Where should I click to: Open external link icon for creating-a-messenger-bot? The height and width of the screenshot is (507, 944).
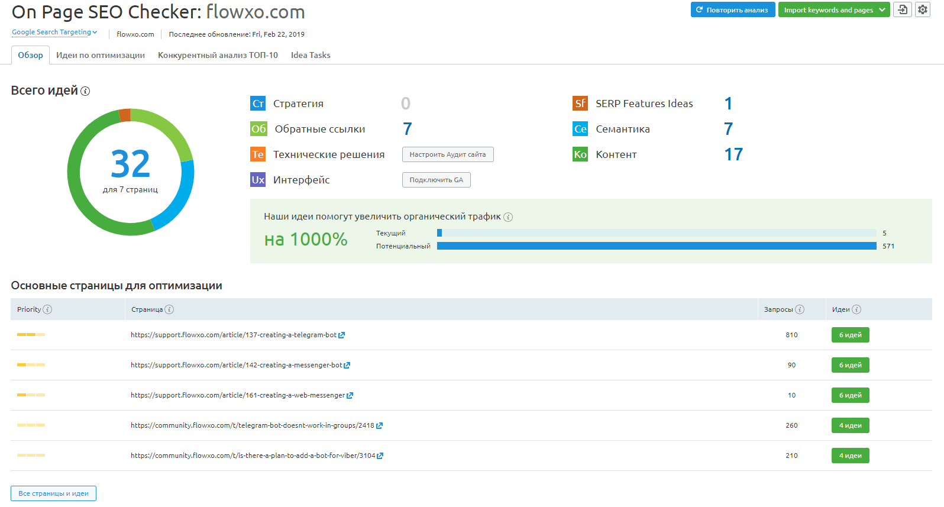347,366
